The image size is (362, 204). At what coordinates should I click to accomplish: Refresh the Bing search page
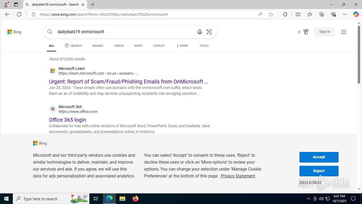tap(19, 14)
